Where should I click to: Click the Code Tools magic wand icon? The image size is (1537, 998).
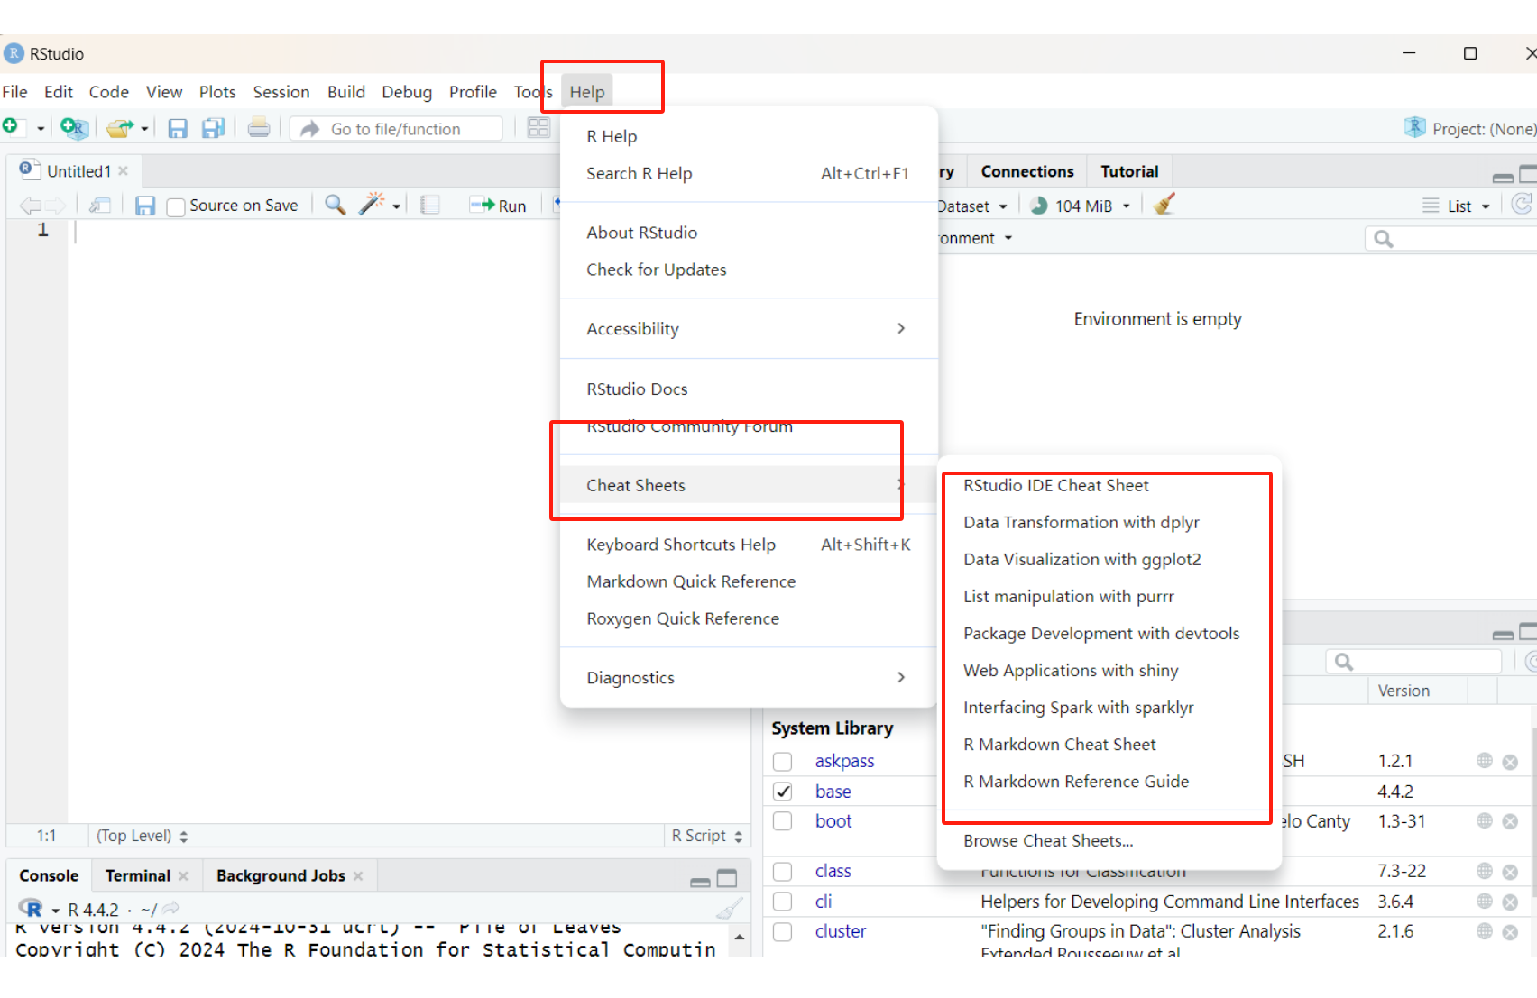(x=372, y=204)
